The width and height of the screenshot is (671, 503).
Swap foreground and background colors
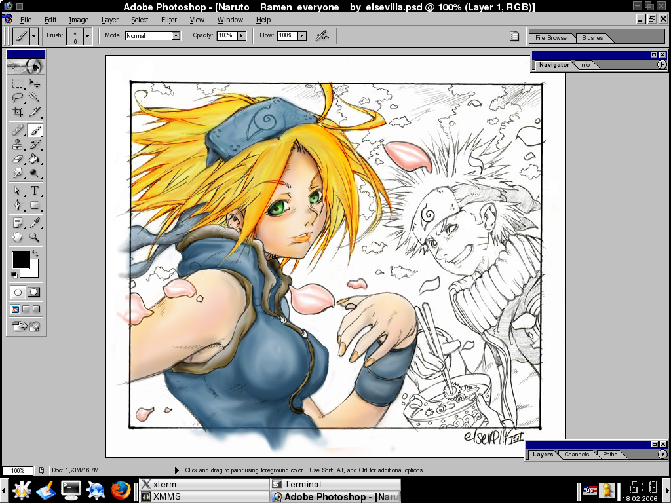(x=35, y=253)
